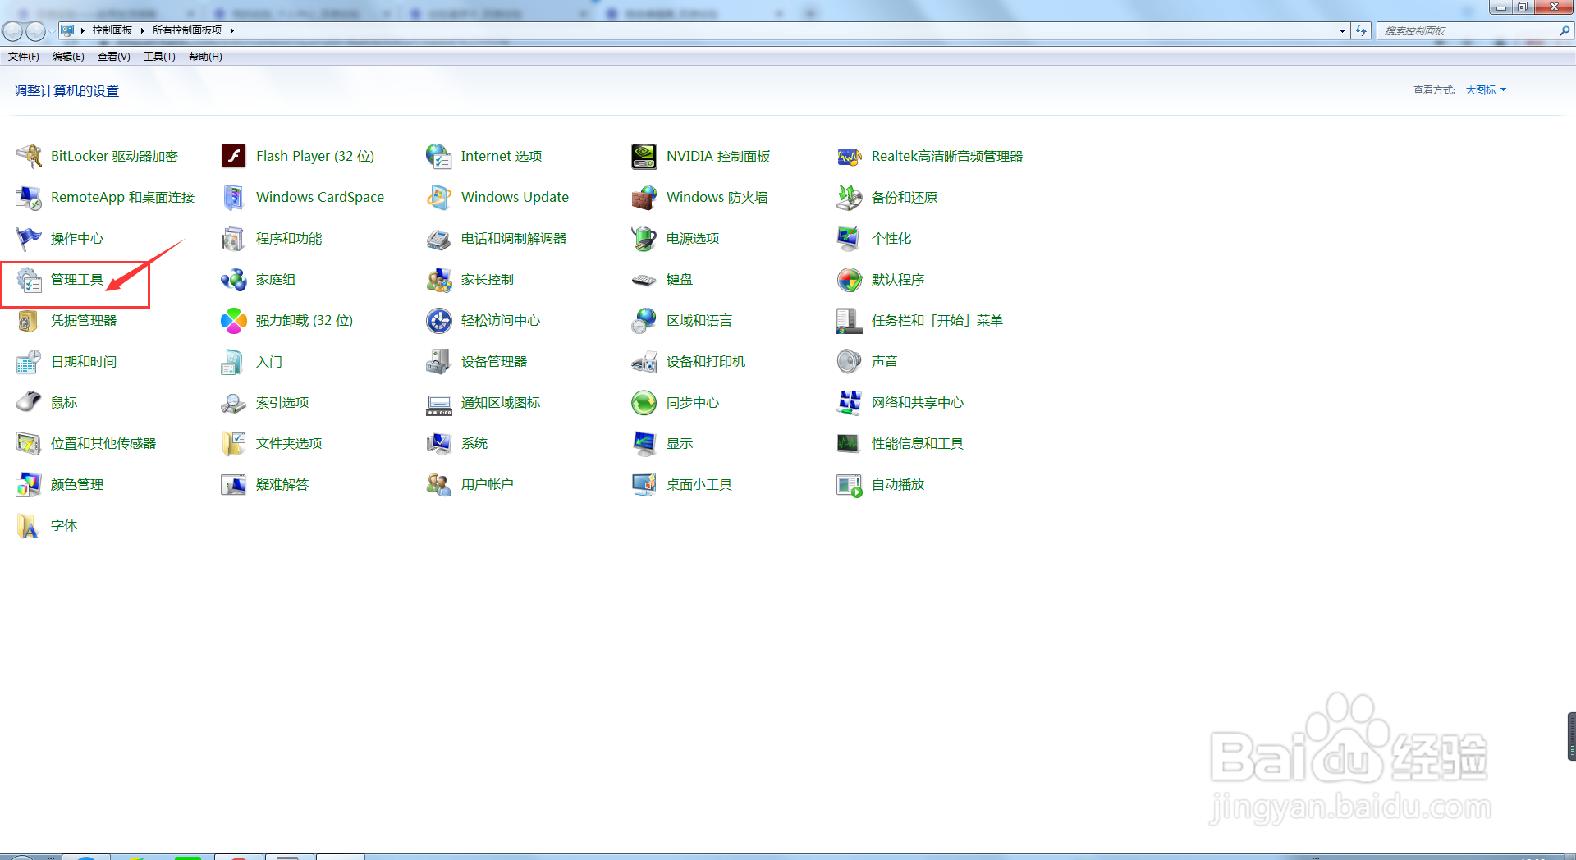Open 电话和调制解调器 icon
Image resolution: width=1576 pixels, height=860 pixels.
click(x=439, y=238)
